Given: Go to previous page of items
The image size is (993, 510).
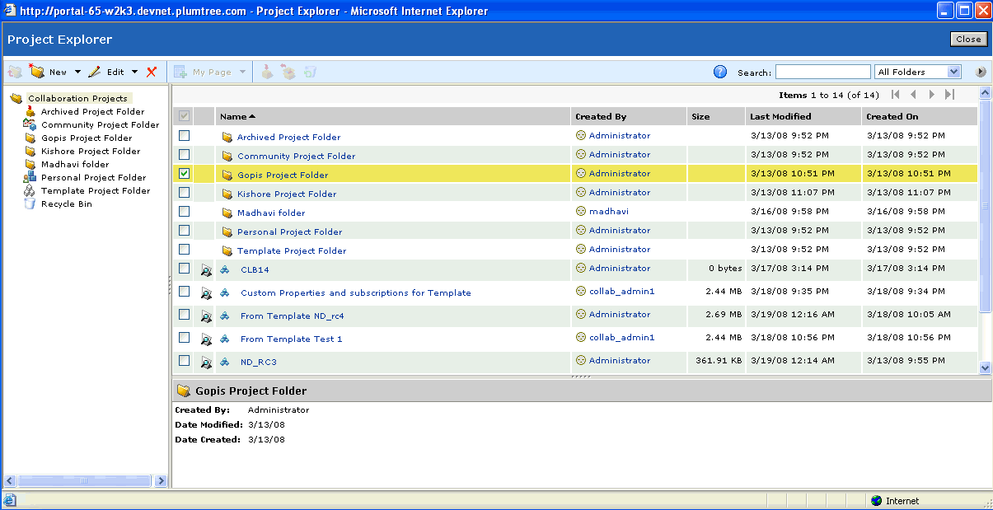Looking at the screenshot, I should [913, 95].
